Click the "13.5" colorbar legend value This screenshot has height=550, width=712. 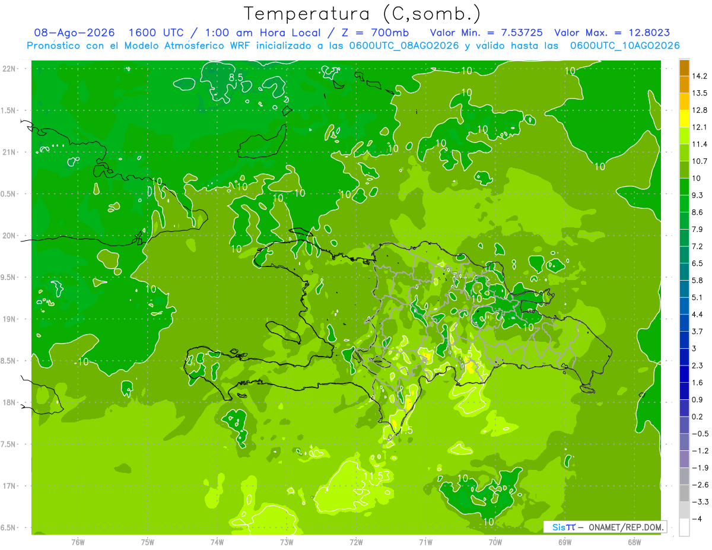(x=700, y=93)
